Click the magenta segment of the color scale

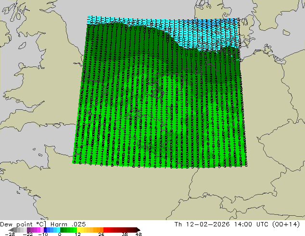click(38, 230)
